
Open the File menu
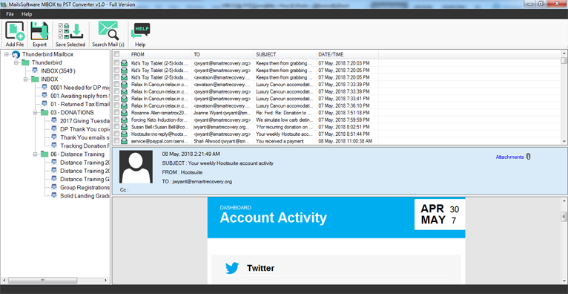(10, 14)
